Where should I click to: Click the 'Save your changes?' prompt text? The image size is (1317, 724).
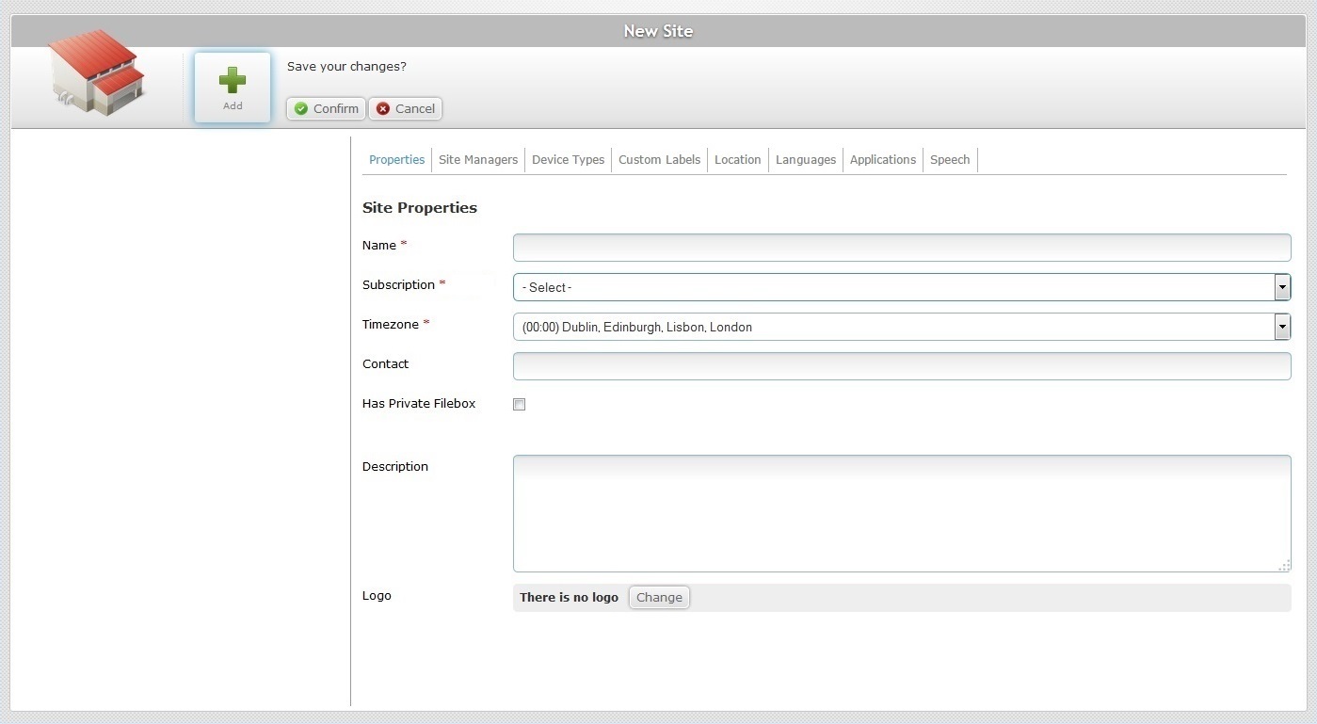(346, 67)
